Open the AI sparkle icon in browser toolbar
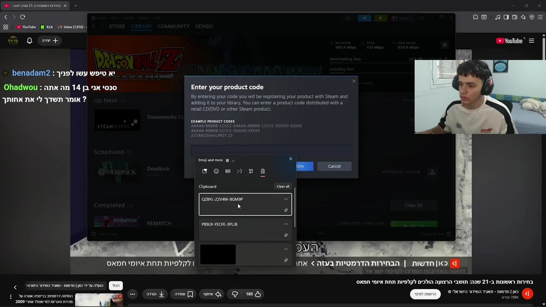Screen dimensions: 546x307 click(523, 17)
